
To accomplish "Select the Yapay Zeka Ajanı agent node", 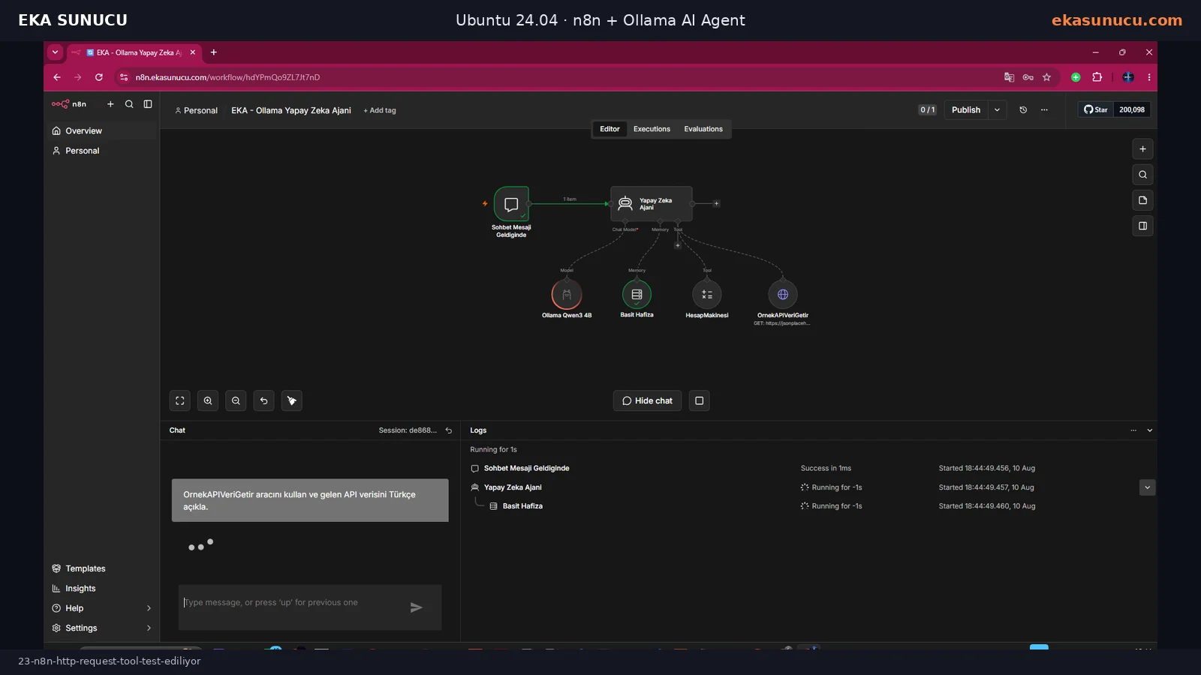I will tap(652, 203).
